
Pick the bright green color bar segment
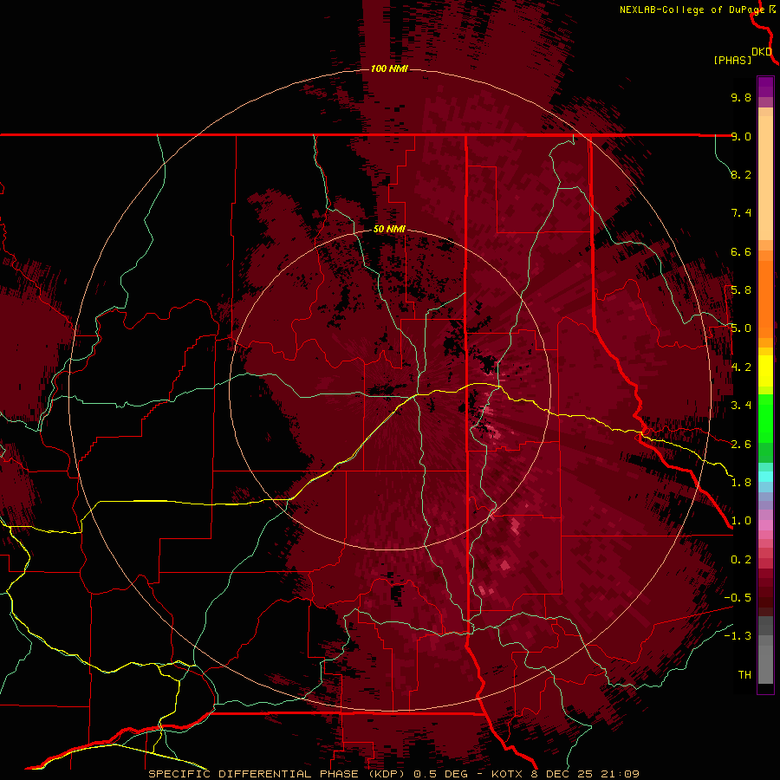(x=765, y=419)
